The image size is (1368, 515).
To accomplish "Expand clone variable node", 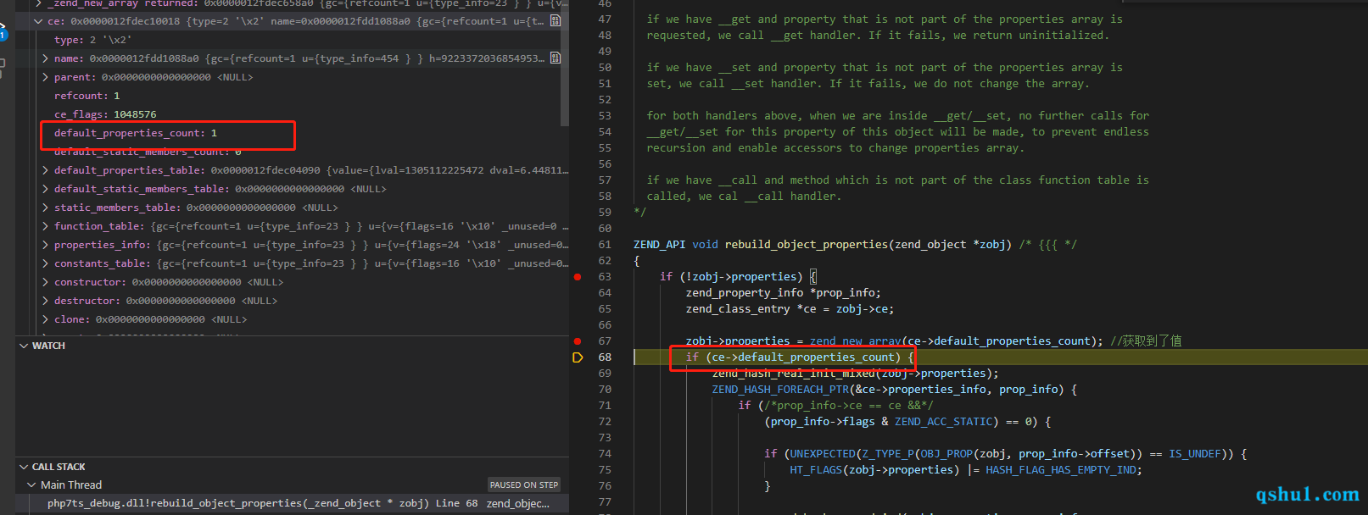I will tap(45, 319).
